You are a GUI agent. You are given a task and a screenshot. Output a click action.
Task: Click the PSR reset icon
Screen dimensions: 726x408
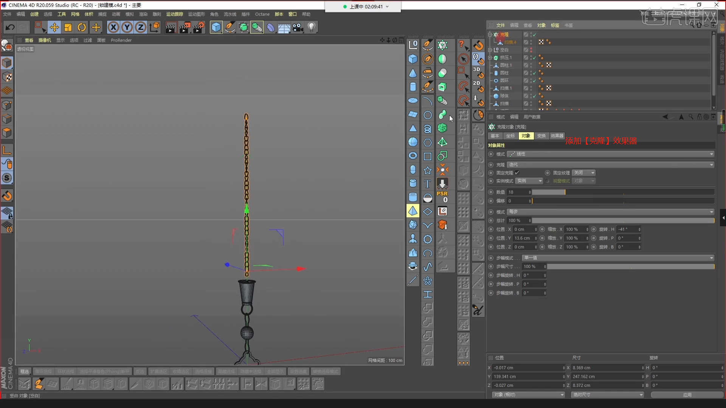point(442,197)
